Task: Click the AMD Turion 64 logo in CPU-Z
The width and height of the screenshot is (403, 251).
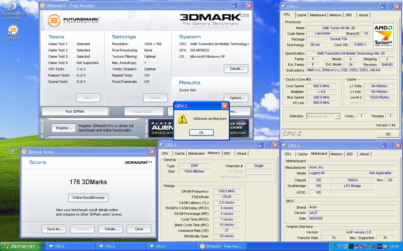Action: [x=383, y=36]
